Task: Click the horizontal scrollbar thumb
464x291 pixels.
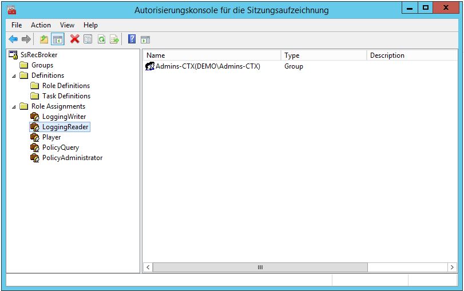Action: pos(260,268)
